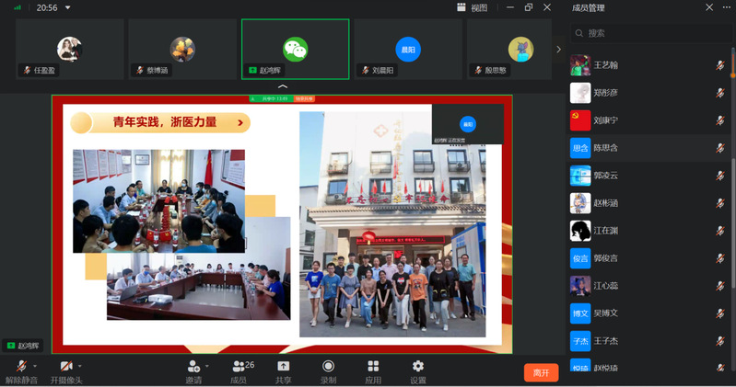Expand microphone options arrow beside unmute

pos(35,367)
